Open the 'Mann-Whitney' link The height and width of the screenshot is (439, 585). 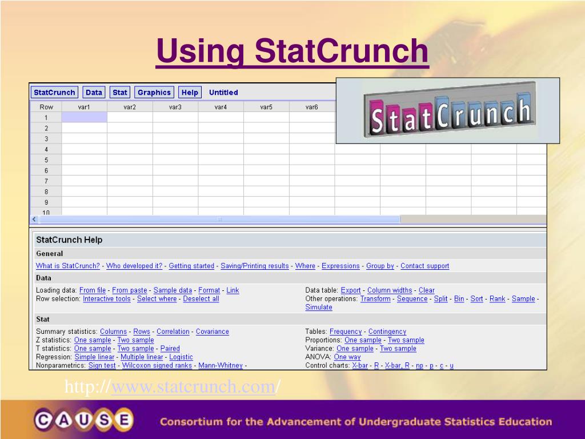click(221, 365)
